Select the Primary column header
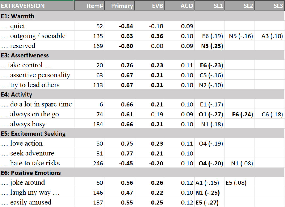The image size is (285, 207). [x=119, y=6]
